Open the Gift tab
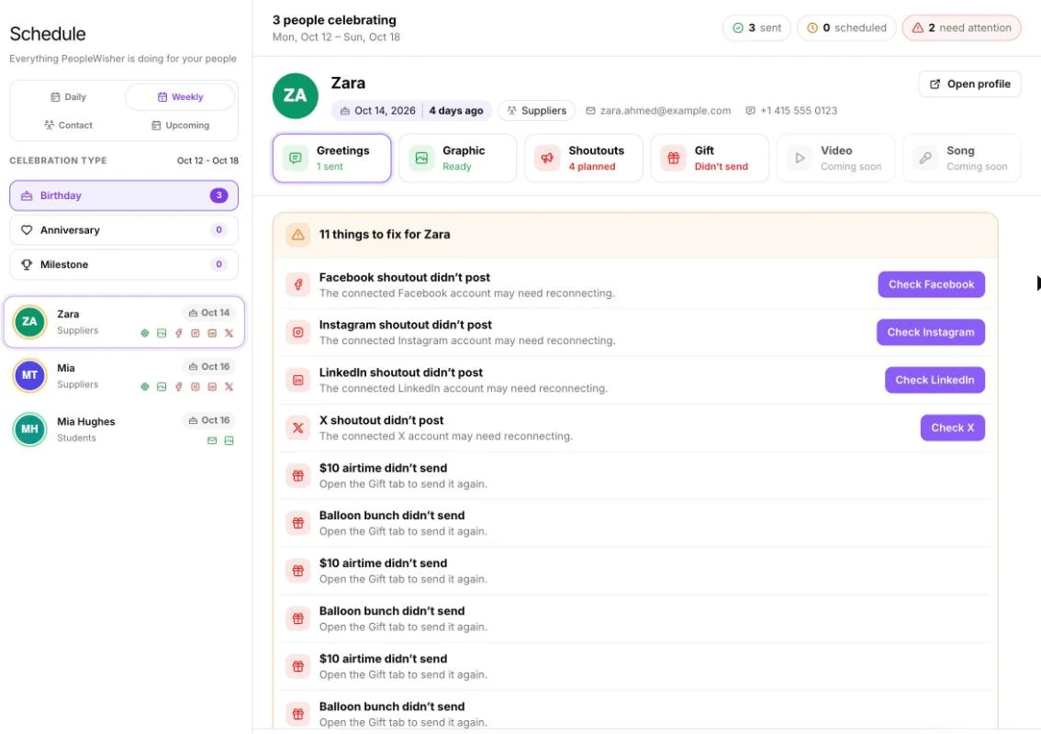1041x734 pixels. [x=710, y=158]
